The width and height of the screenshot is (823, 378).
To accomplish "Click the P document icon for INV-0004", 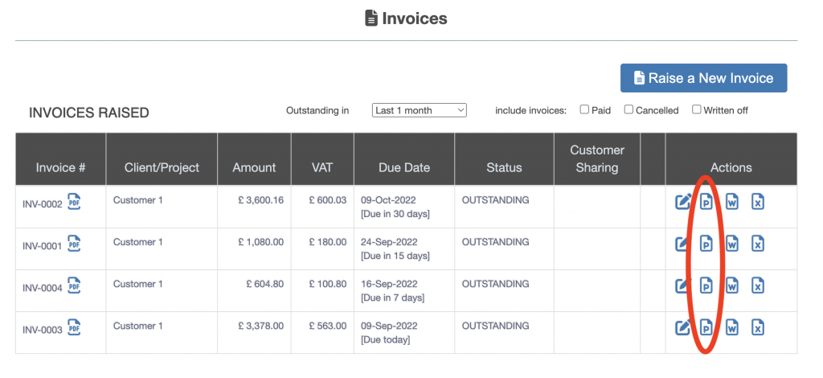I will coord(706,286).
